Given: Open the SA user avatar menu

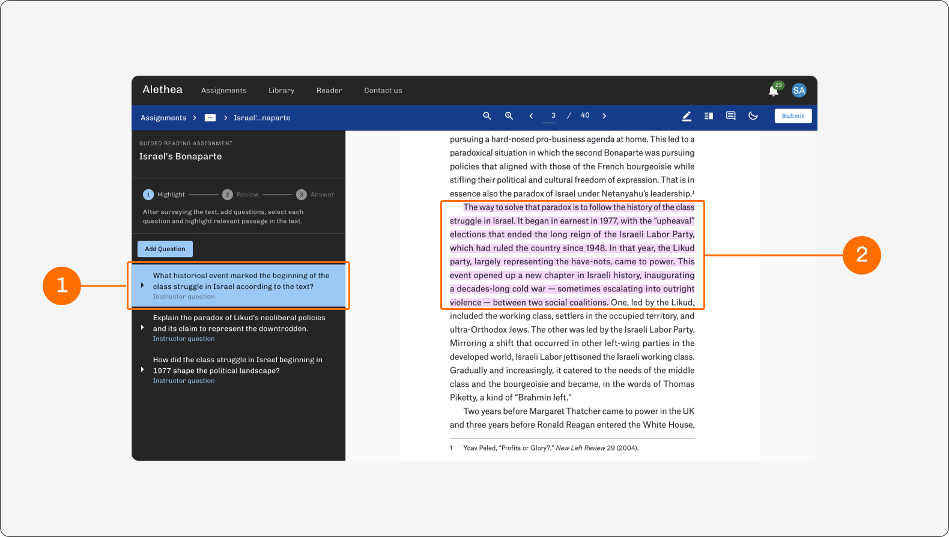Looking at the screenshot, I should (799, 91).
